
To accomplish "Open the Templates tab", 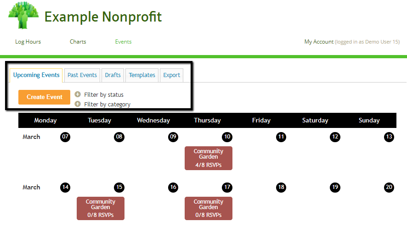I will (x=142, y=75).
